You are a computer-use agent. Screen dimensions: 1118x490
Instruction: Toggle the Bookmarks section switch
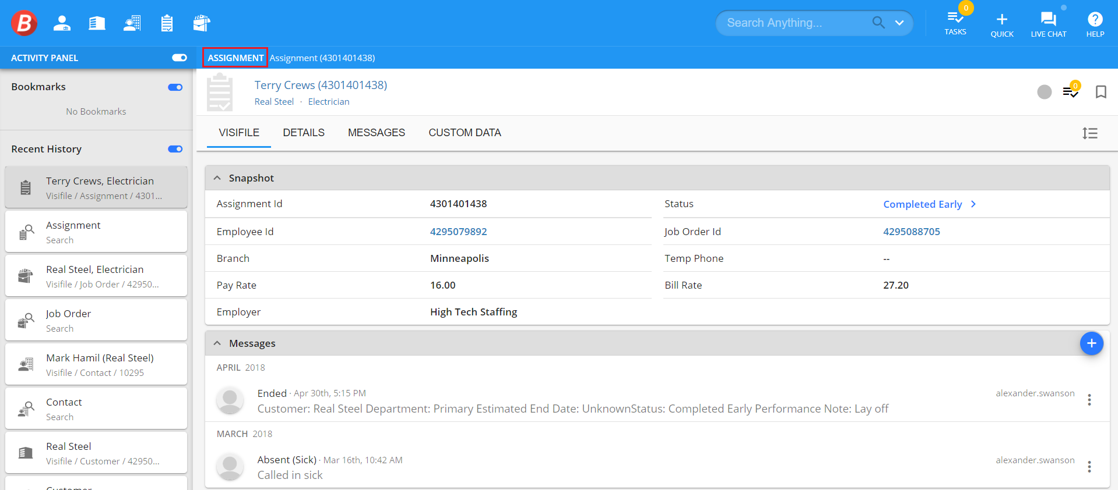(175, 87)
